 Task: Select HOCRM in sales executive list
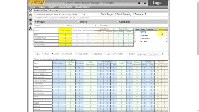coord(144,42)
